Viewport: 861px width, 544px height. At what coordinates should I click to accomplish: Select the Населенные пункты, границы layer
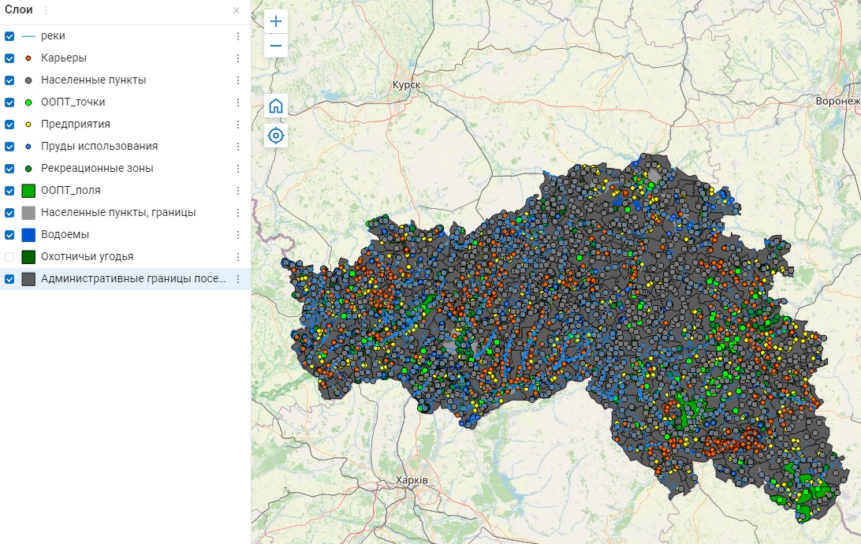click(x=118, y=213)
